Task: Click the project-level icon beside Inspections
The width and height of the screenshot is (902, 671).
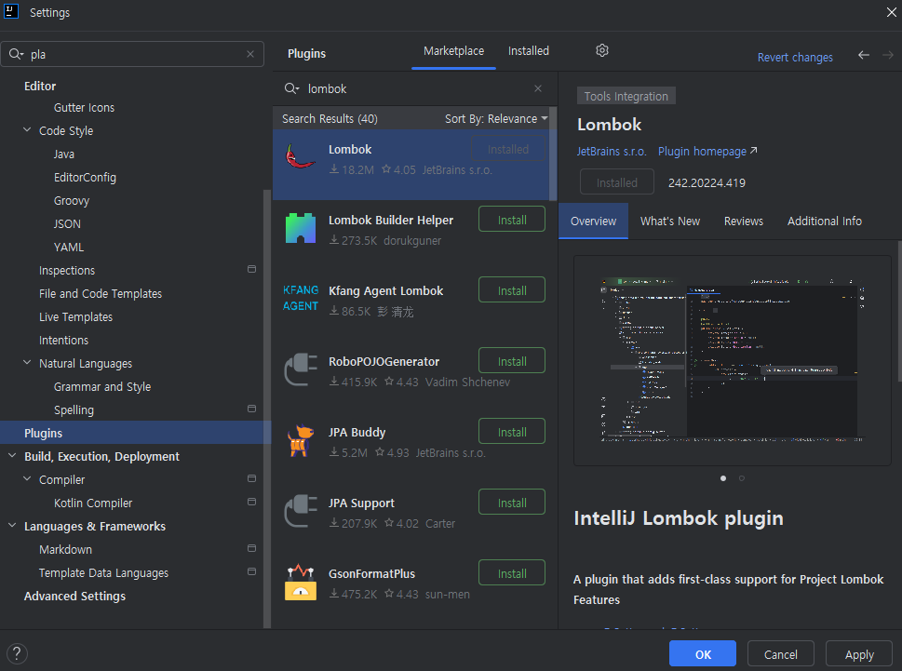Action: [x=251, y=269]
